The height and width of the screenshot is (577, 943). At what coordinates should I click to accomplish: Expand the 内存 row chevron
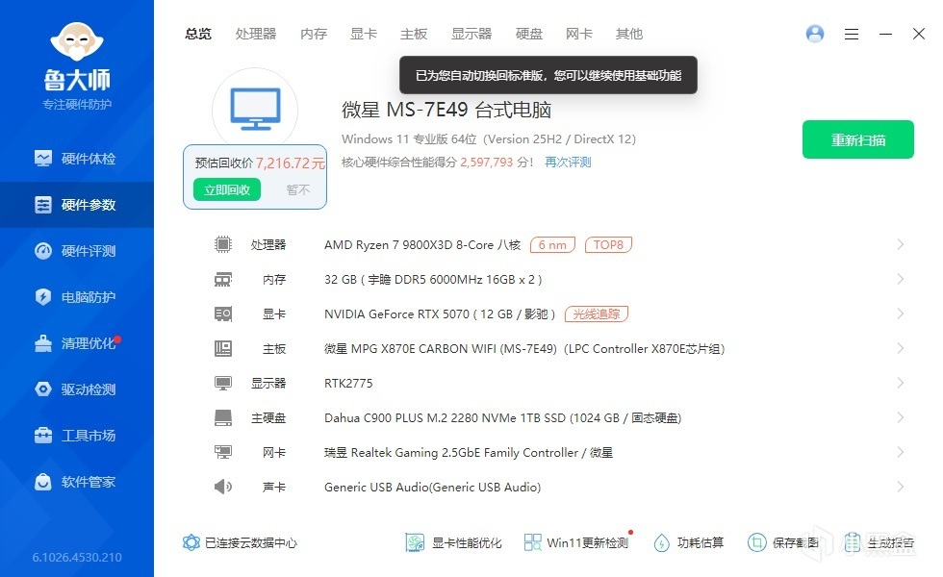tap(901, 279)
